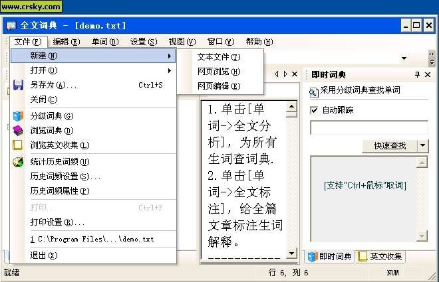439x282 pixels.
Task: Click the toolbar overflow chevron at right edge
Action: 432,58
